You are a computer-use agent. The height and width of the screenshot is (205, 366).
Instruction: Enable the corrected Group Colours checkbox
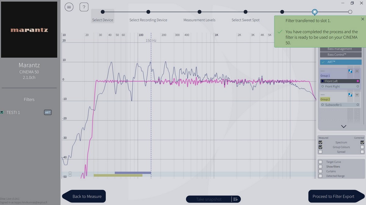pos(362,147)
